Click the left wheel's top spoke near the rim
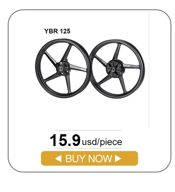Image resolution: width=175 pixels, height=192 pixels. point(68,50)
